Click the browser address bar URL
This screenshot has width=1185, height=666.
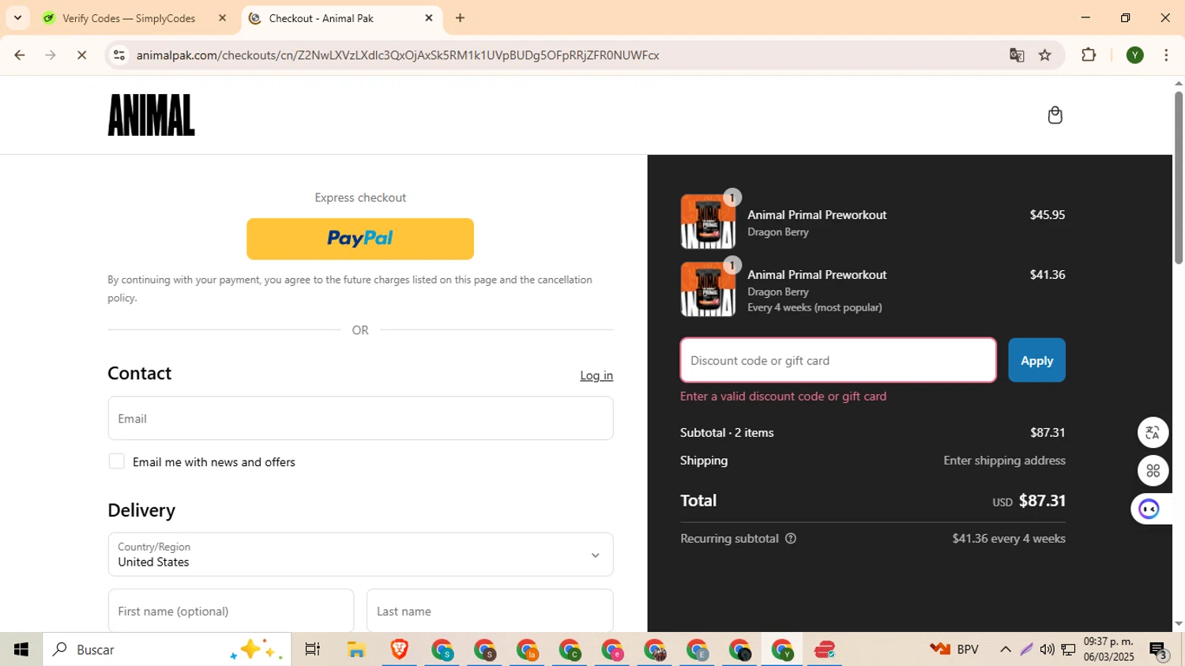click(x=397, y=55)
